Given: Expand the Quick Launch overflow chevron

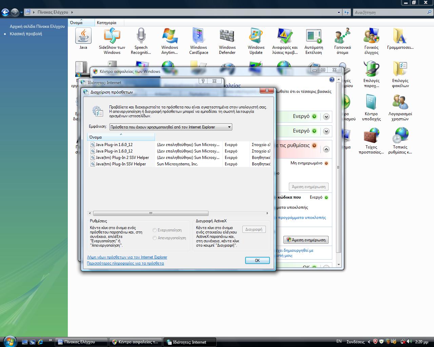Looking at the screenshot, I should (x=51, y=340).
